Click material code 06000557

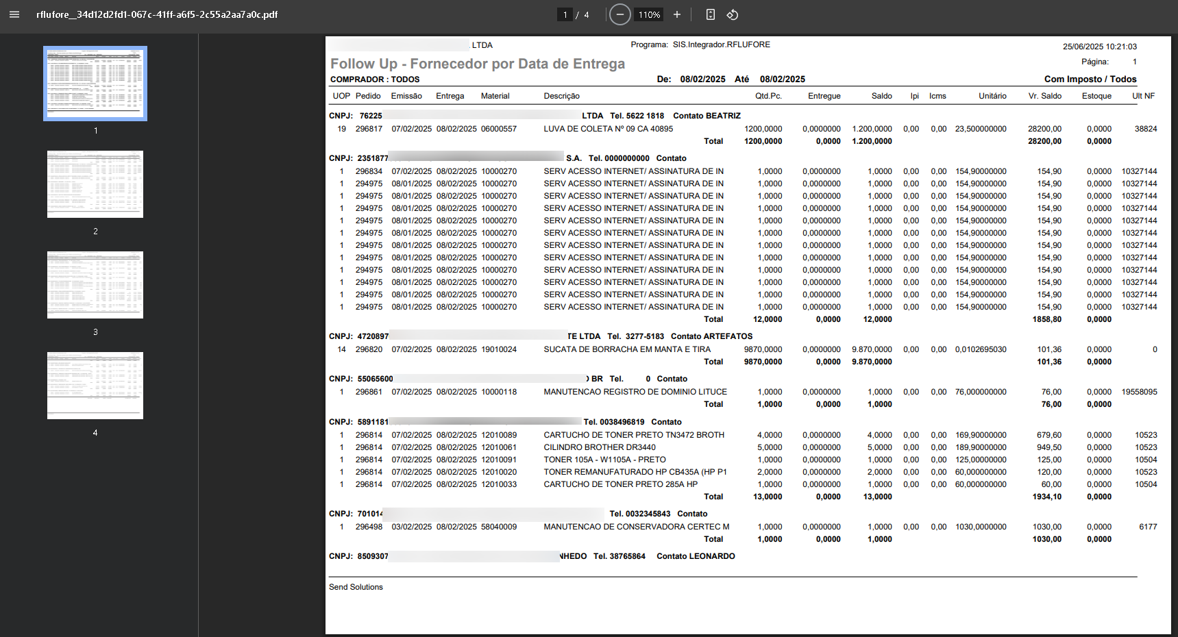pos(498,129)
